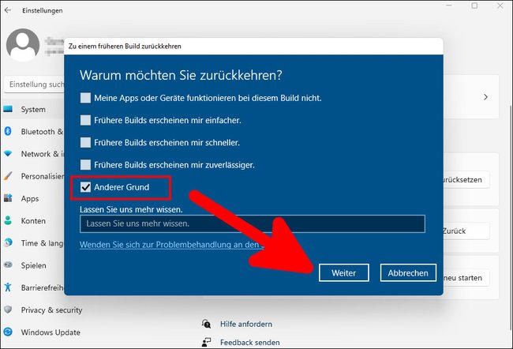Check 'Meine Apps oder Geräte funktionieren' box
The height and width of the screenshot is (349, 513).
(x=85, y=98)
